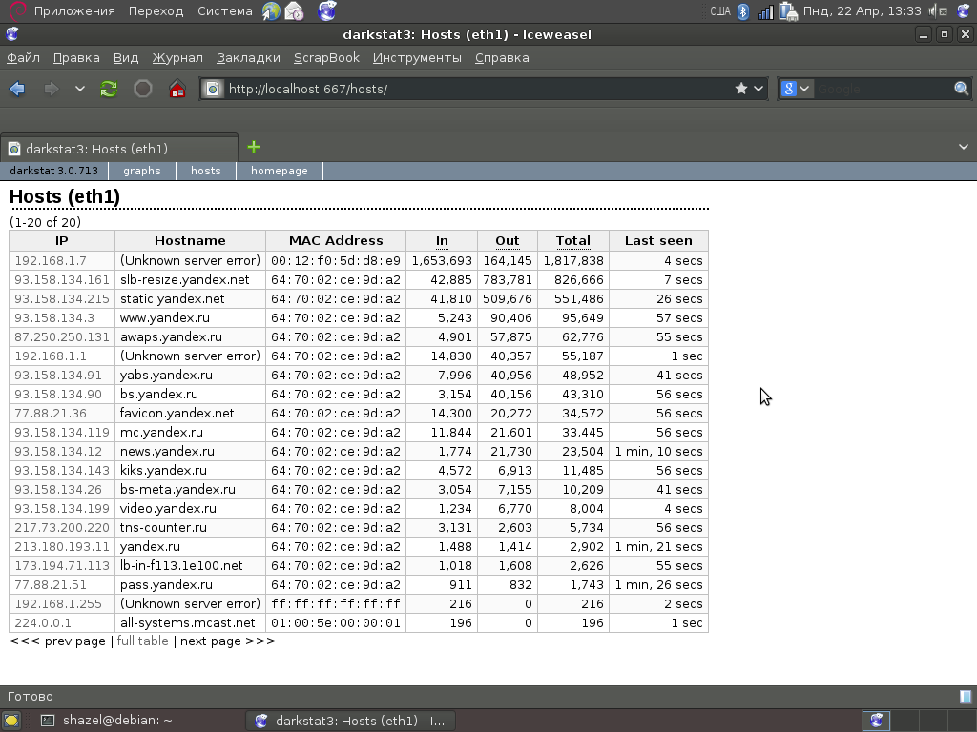977x732 pixels.
Task: Click the search magnifier icon
Action: coord(961,89)
